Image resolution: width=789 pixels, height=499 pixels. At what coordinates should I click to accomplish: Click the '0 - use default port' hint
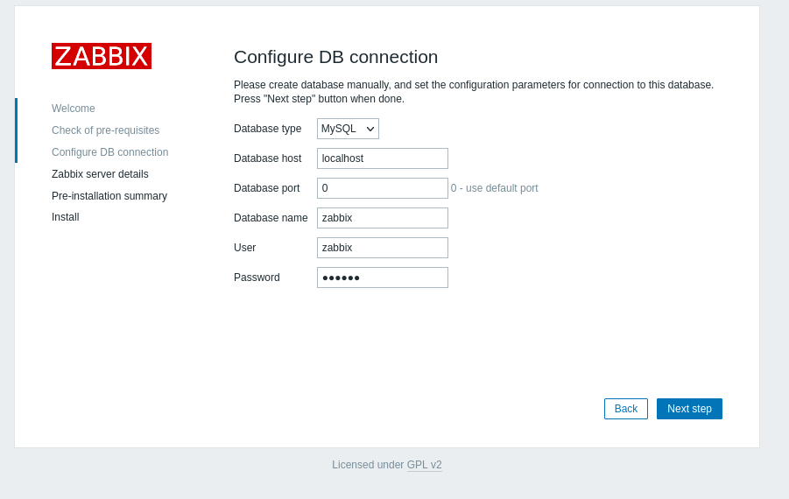494,188
